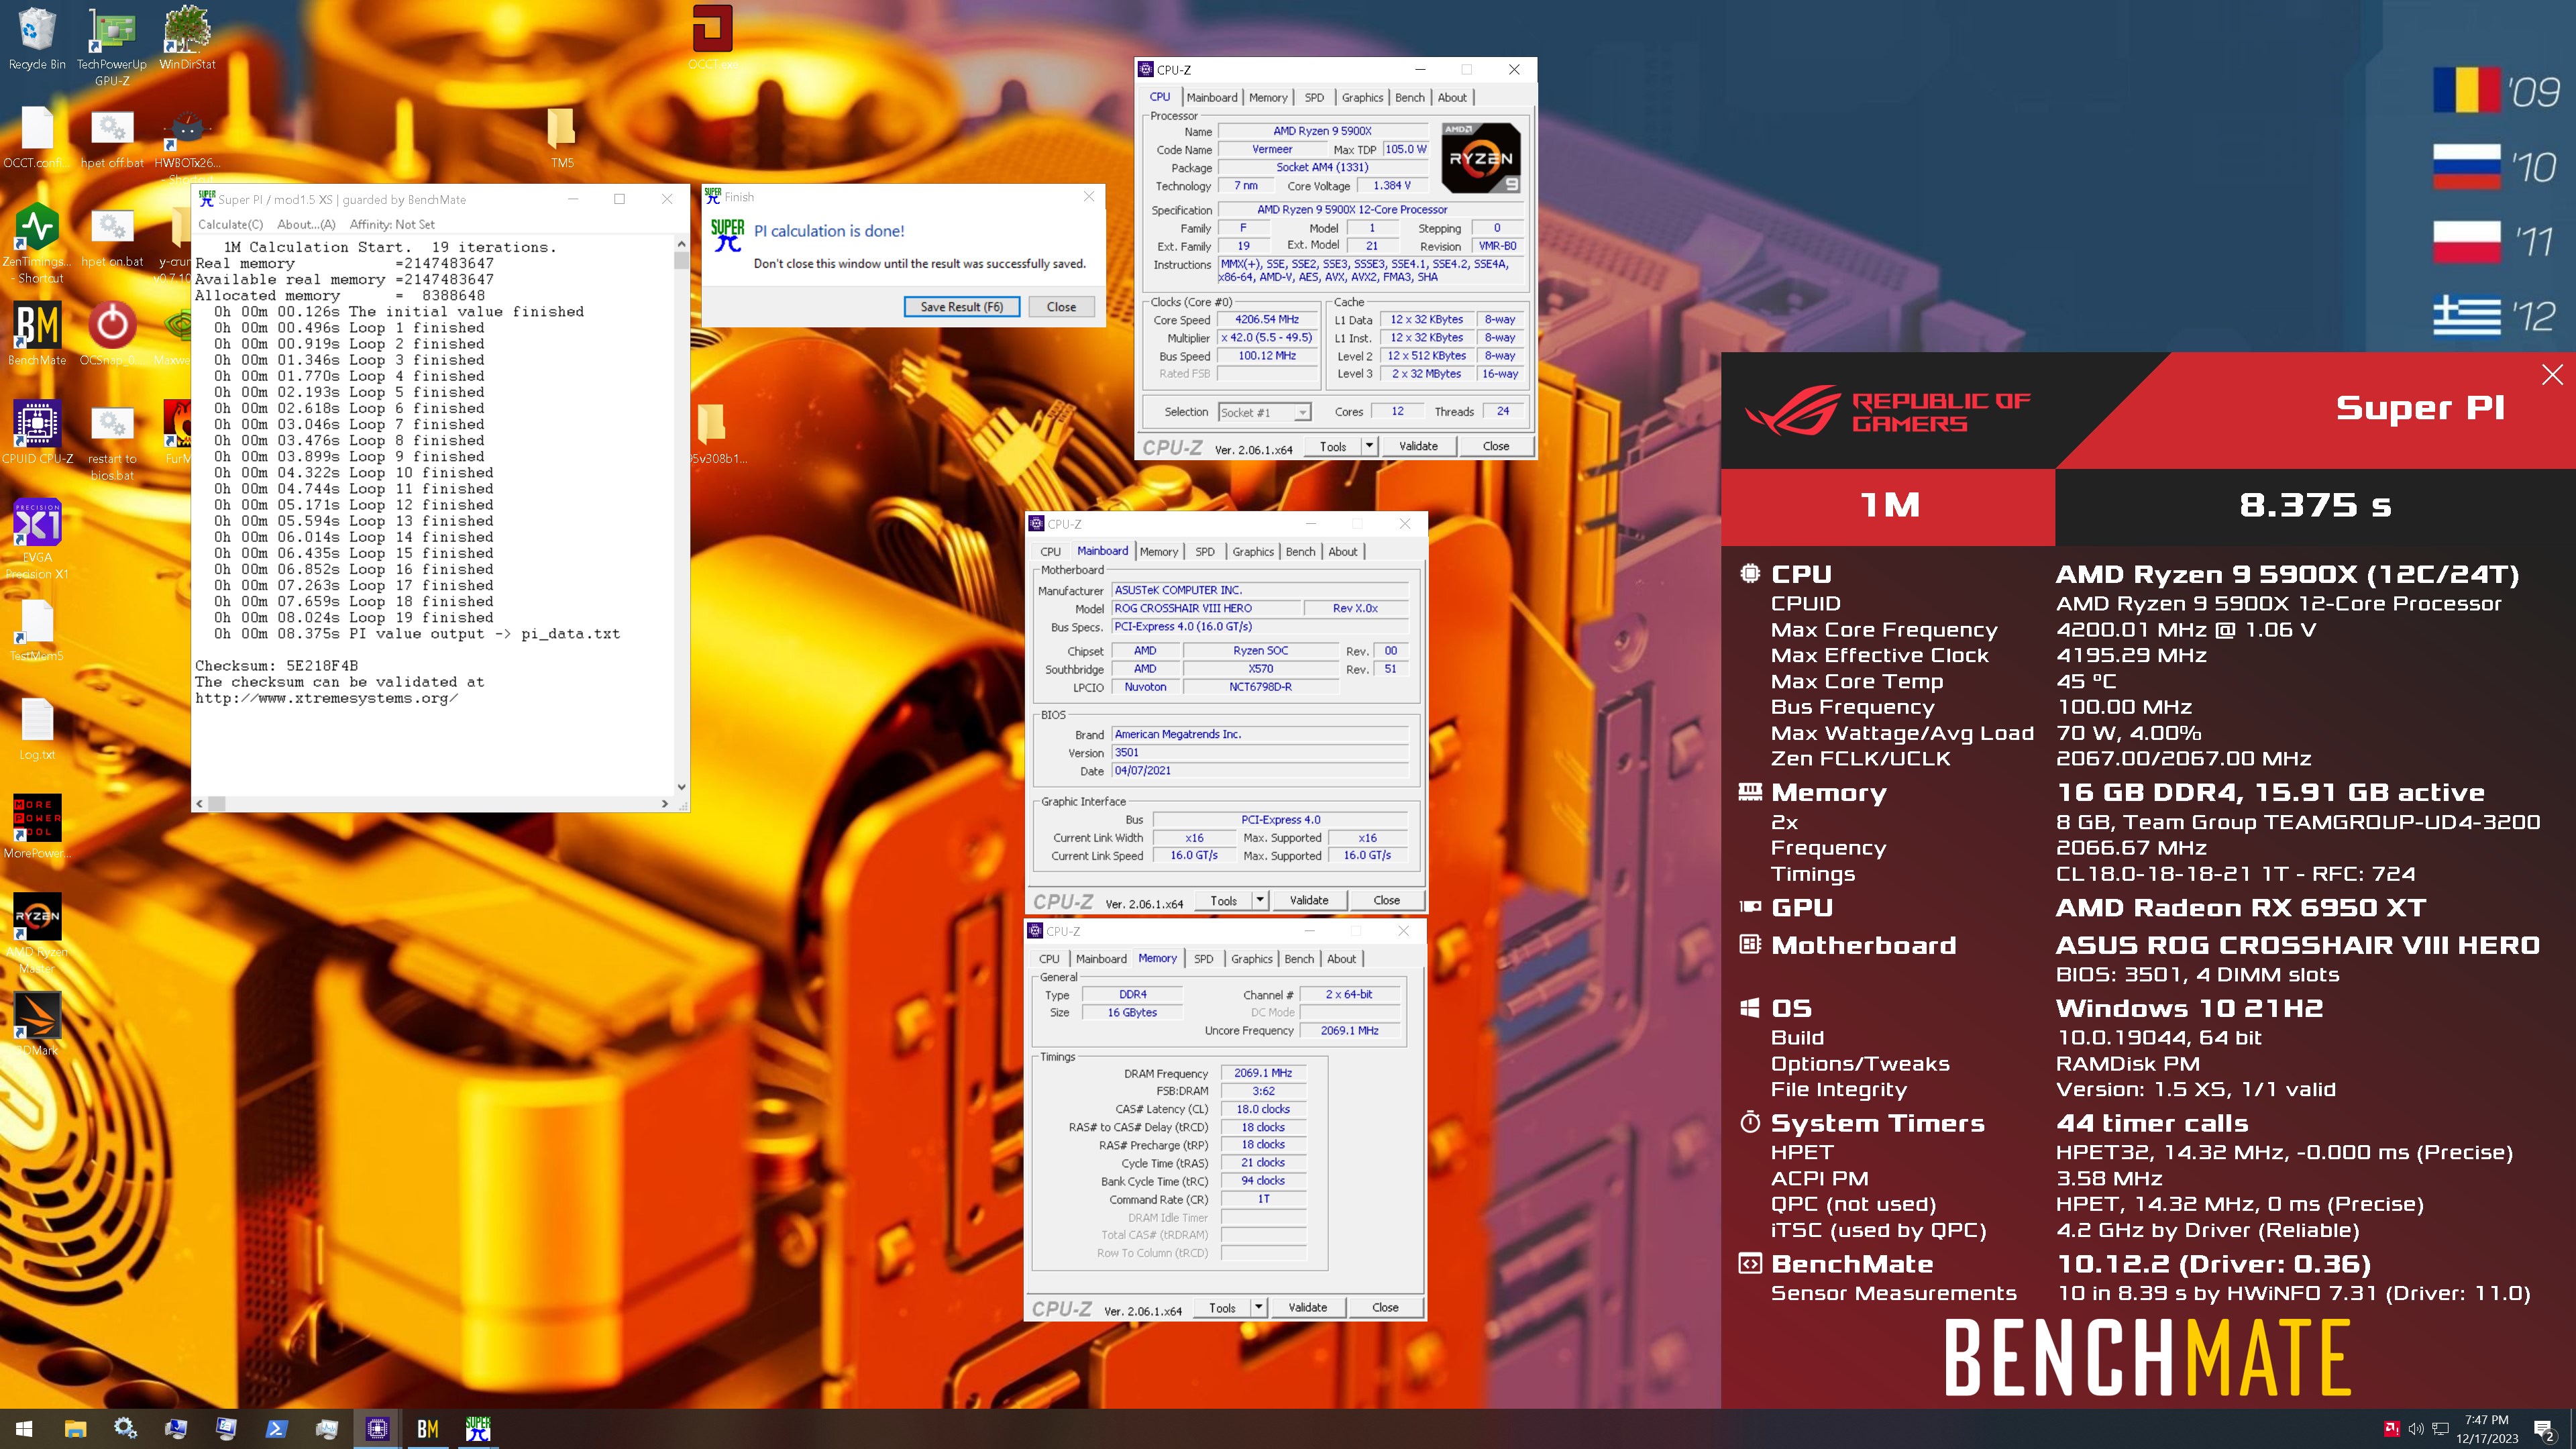Open SPD tab in the Memory CPU-Z window
Viewport: 2576px width, 1449px height.
1203,958
